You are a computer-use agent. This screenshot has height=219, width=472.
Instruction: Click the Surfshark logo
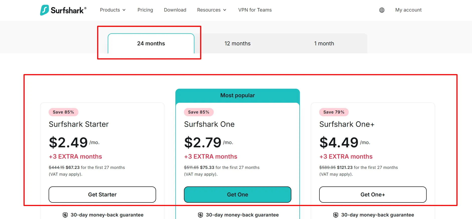point(63,10)
